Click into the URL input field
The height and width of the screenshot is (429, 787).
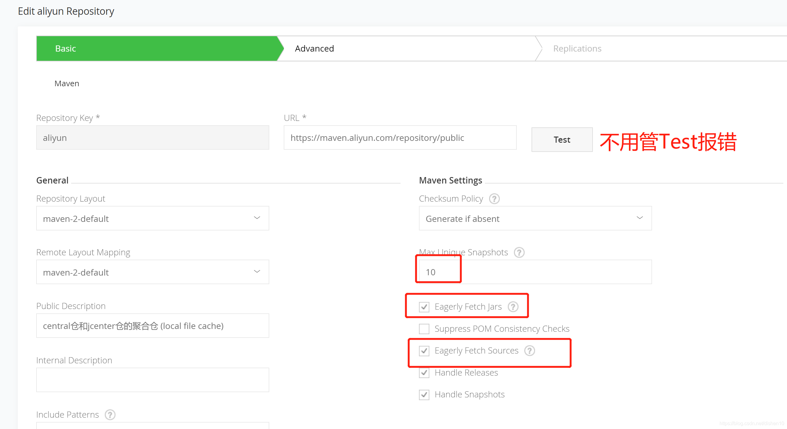tap(400, 138)
